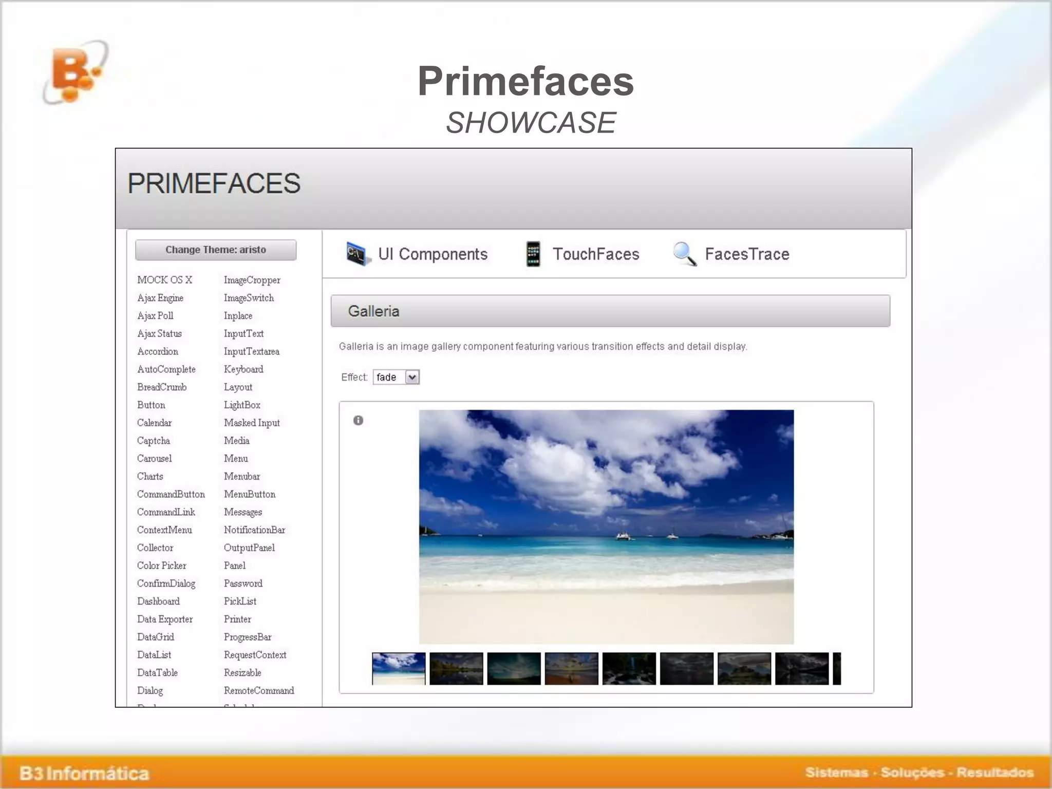Open the AutoComplete component link

(x=166, y=369)
